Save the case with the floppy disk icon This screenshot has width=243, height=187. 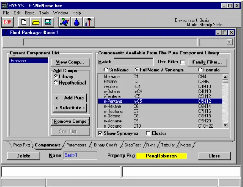point(48,22)
